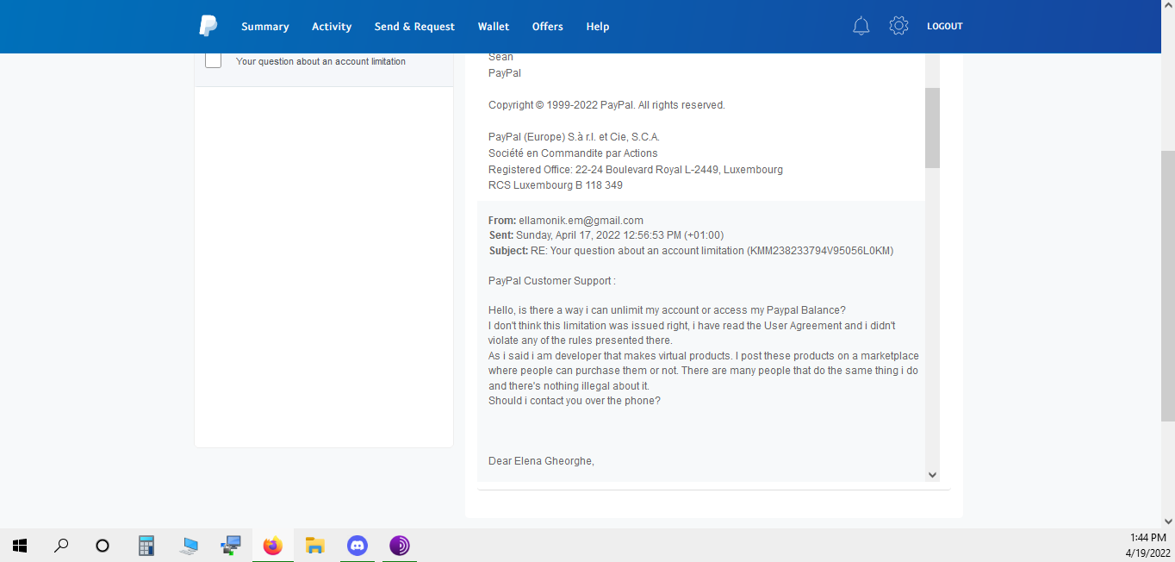Screen dimensions: 1175x562
Task: Open Cortana circle icon in taskbar
Action: pyautogui.click(x=103, y=545)
